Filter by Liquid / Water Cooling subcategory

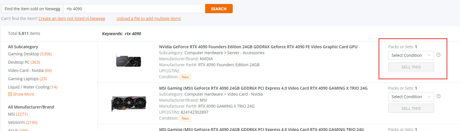click(33, 87)
